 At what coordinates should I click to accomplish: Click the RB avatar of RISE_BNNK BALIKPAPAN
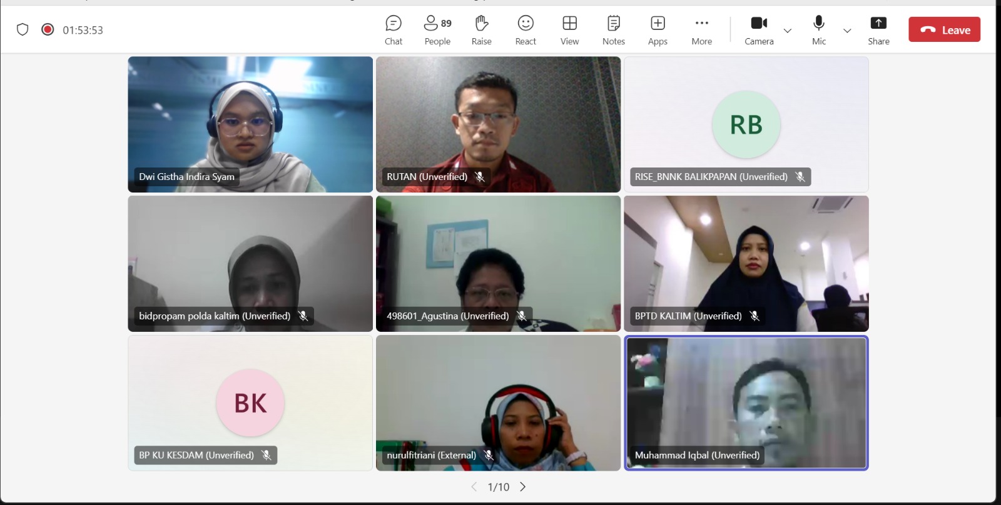tap(746, 124)
